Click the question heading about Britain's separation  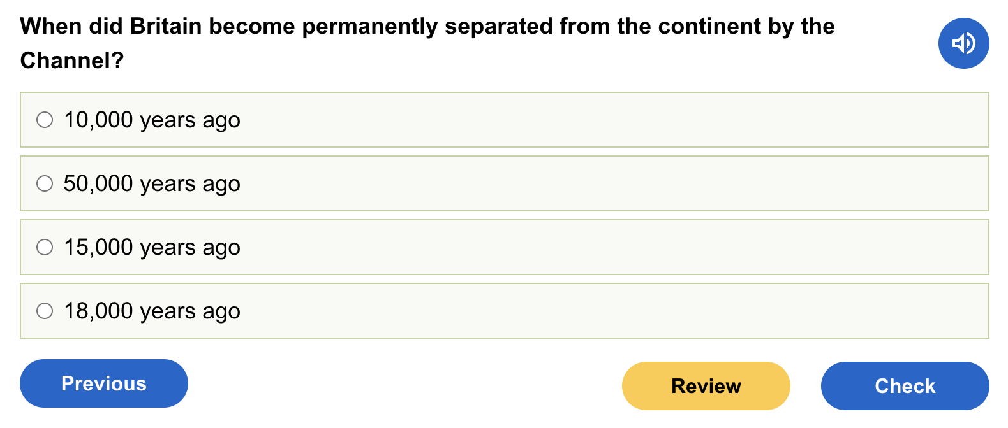tap(427, 27)
